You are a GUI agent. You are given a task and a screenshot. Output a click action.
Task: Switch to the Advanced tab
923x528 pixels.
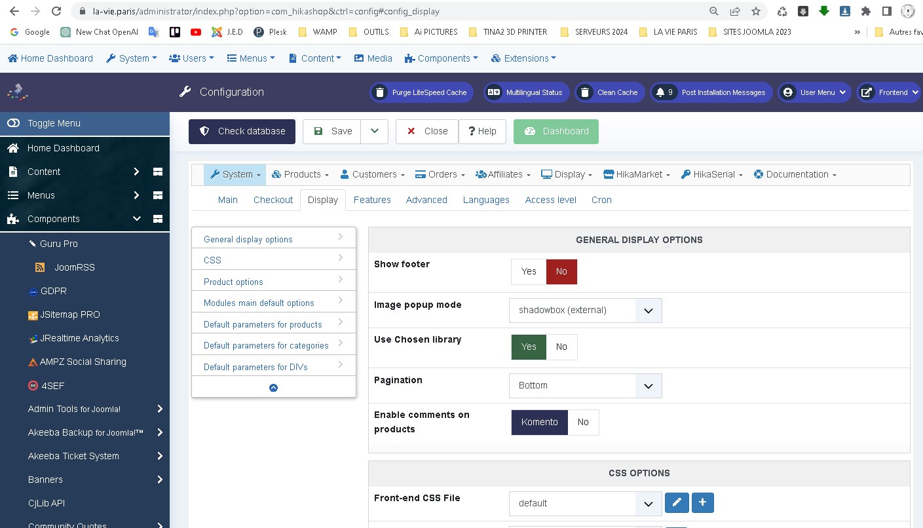[x=426, y=200]
